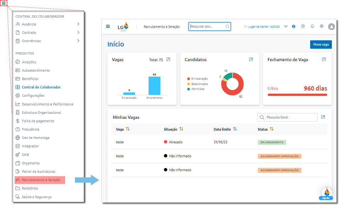
Task: Click the Nova vaga button
Action: pyautogui.click(x=321, y=44)
